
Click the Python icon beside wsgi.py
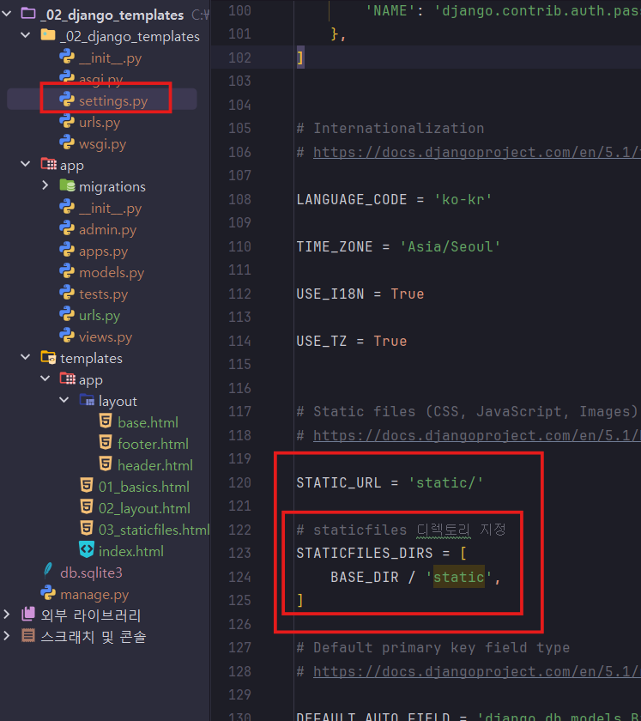[67, 142]
